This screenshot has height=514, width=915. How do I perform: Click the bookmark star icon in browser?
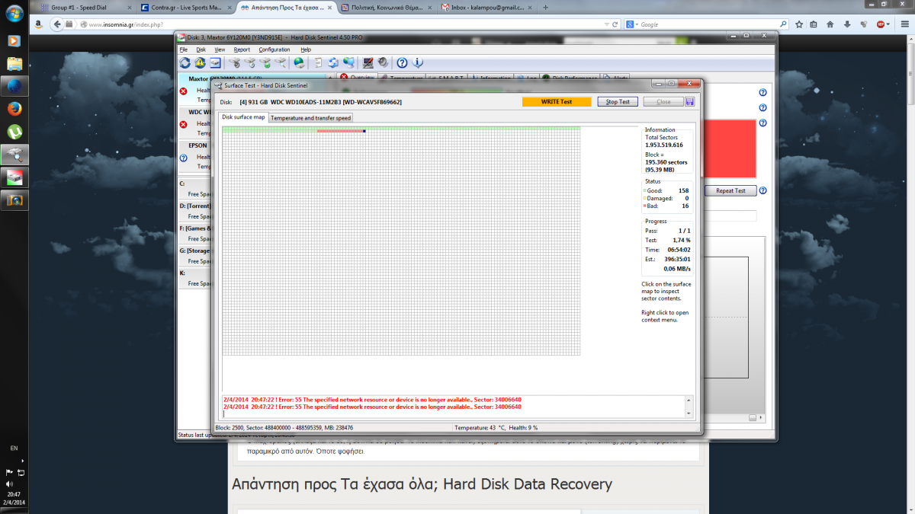[799, 24]
